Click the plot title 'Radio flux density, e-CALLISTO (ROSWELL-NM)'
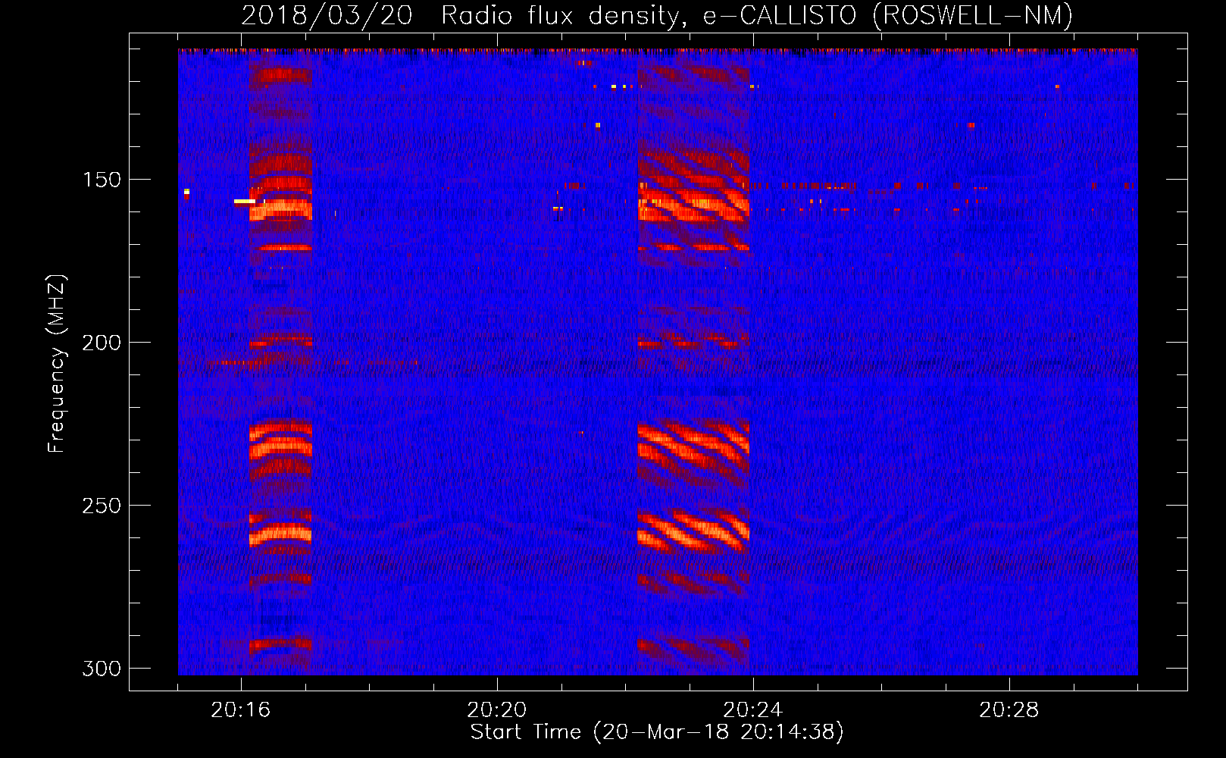 pos(757,16)
